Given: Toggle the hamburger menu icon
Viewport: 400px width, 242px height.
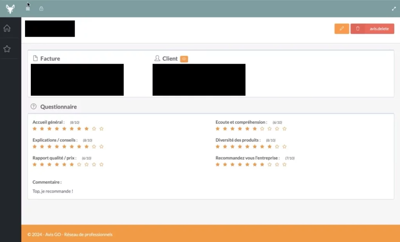Looking at the screenshot, I should (28, 9).
